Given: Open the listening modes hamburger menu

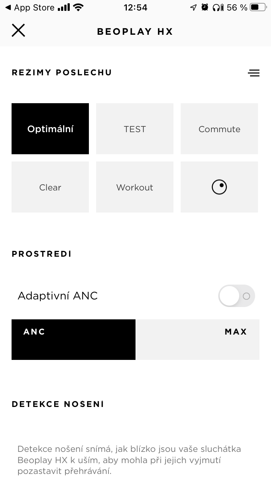Looking at the screenshot, I should (x=254, y=73).
